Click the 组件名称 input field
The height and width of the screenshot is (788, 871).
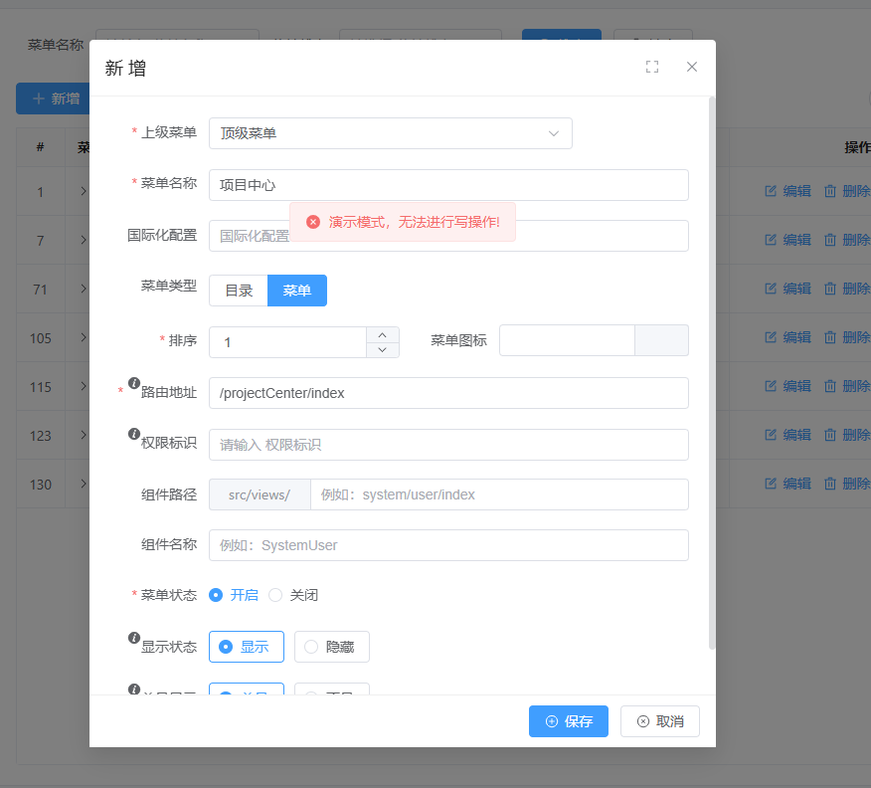(x=448, y=545)
